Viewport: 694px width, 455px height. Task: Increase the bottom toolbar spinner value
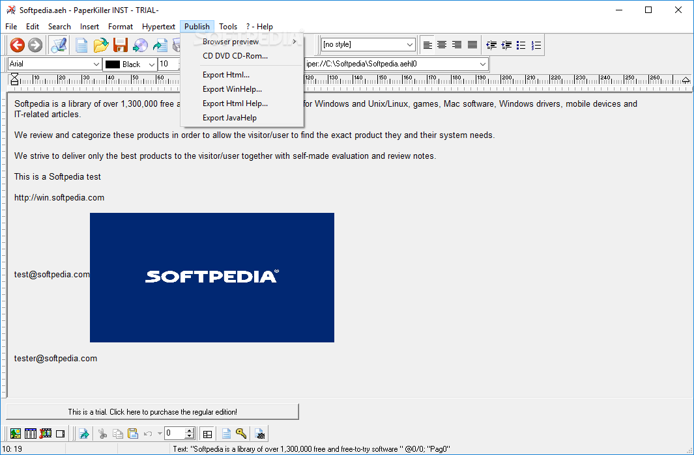coord(190,431)
